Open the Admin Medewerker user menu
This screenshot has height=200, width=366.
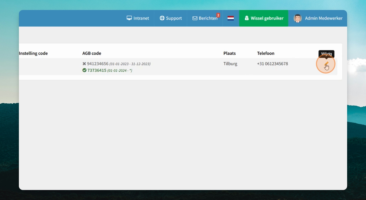click(318, 18)
